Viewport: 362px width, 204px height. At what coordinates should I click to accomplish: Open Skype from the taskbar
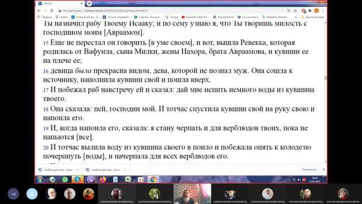(x=77, y=180)
